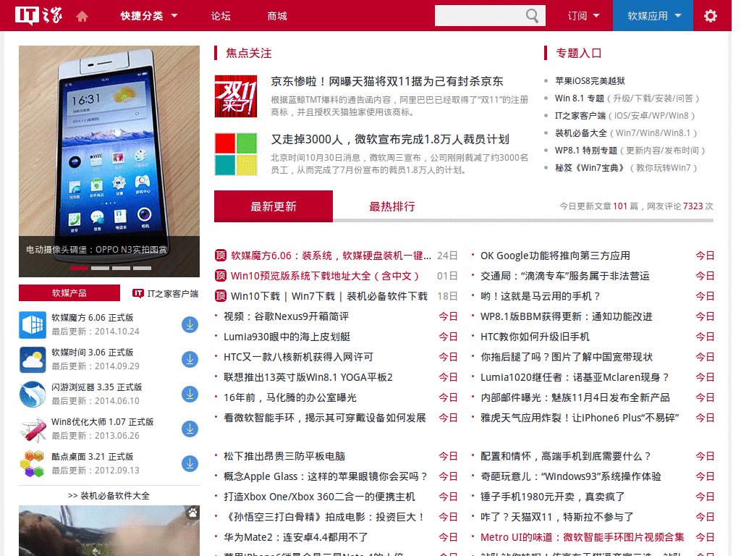This screenshot has width=741, height=556.
Task: Open article OK Google功能将推向第三方应用
Action: [x=555, y=256]
